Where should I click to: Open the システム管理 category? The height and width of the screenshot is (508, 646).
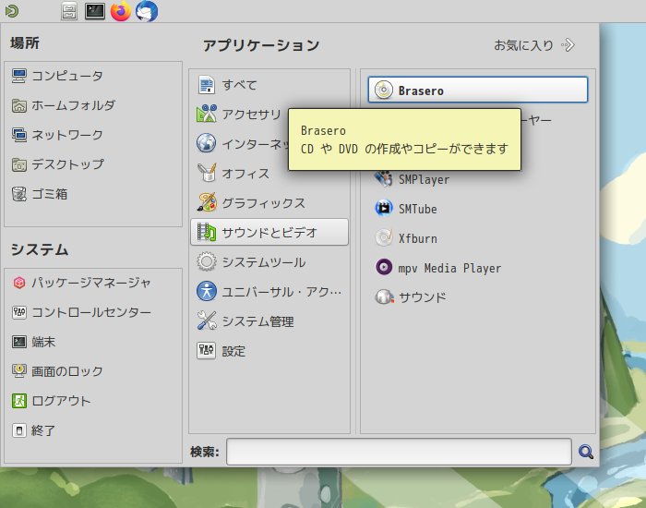click(x=269, y=321)
